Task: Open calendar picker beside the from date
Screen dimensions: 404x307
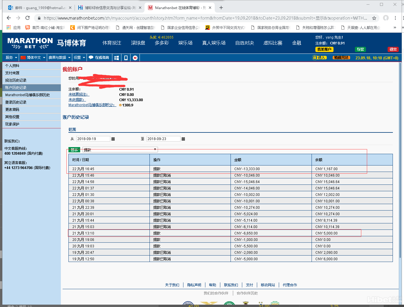Action: (x=113, y=139)
